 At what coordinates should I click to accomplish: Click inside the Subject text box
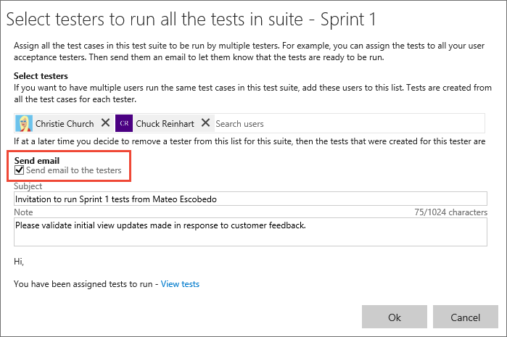(250, 199)
